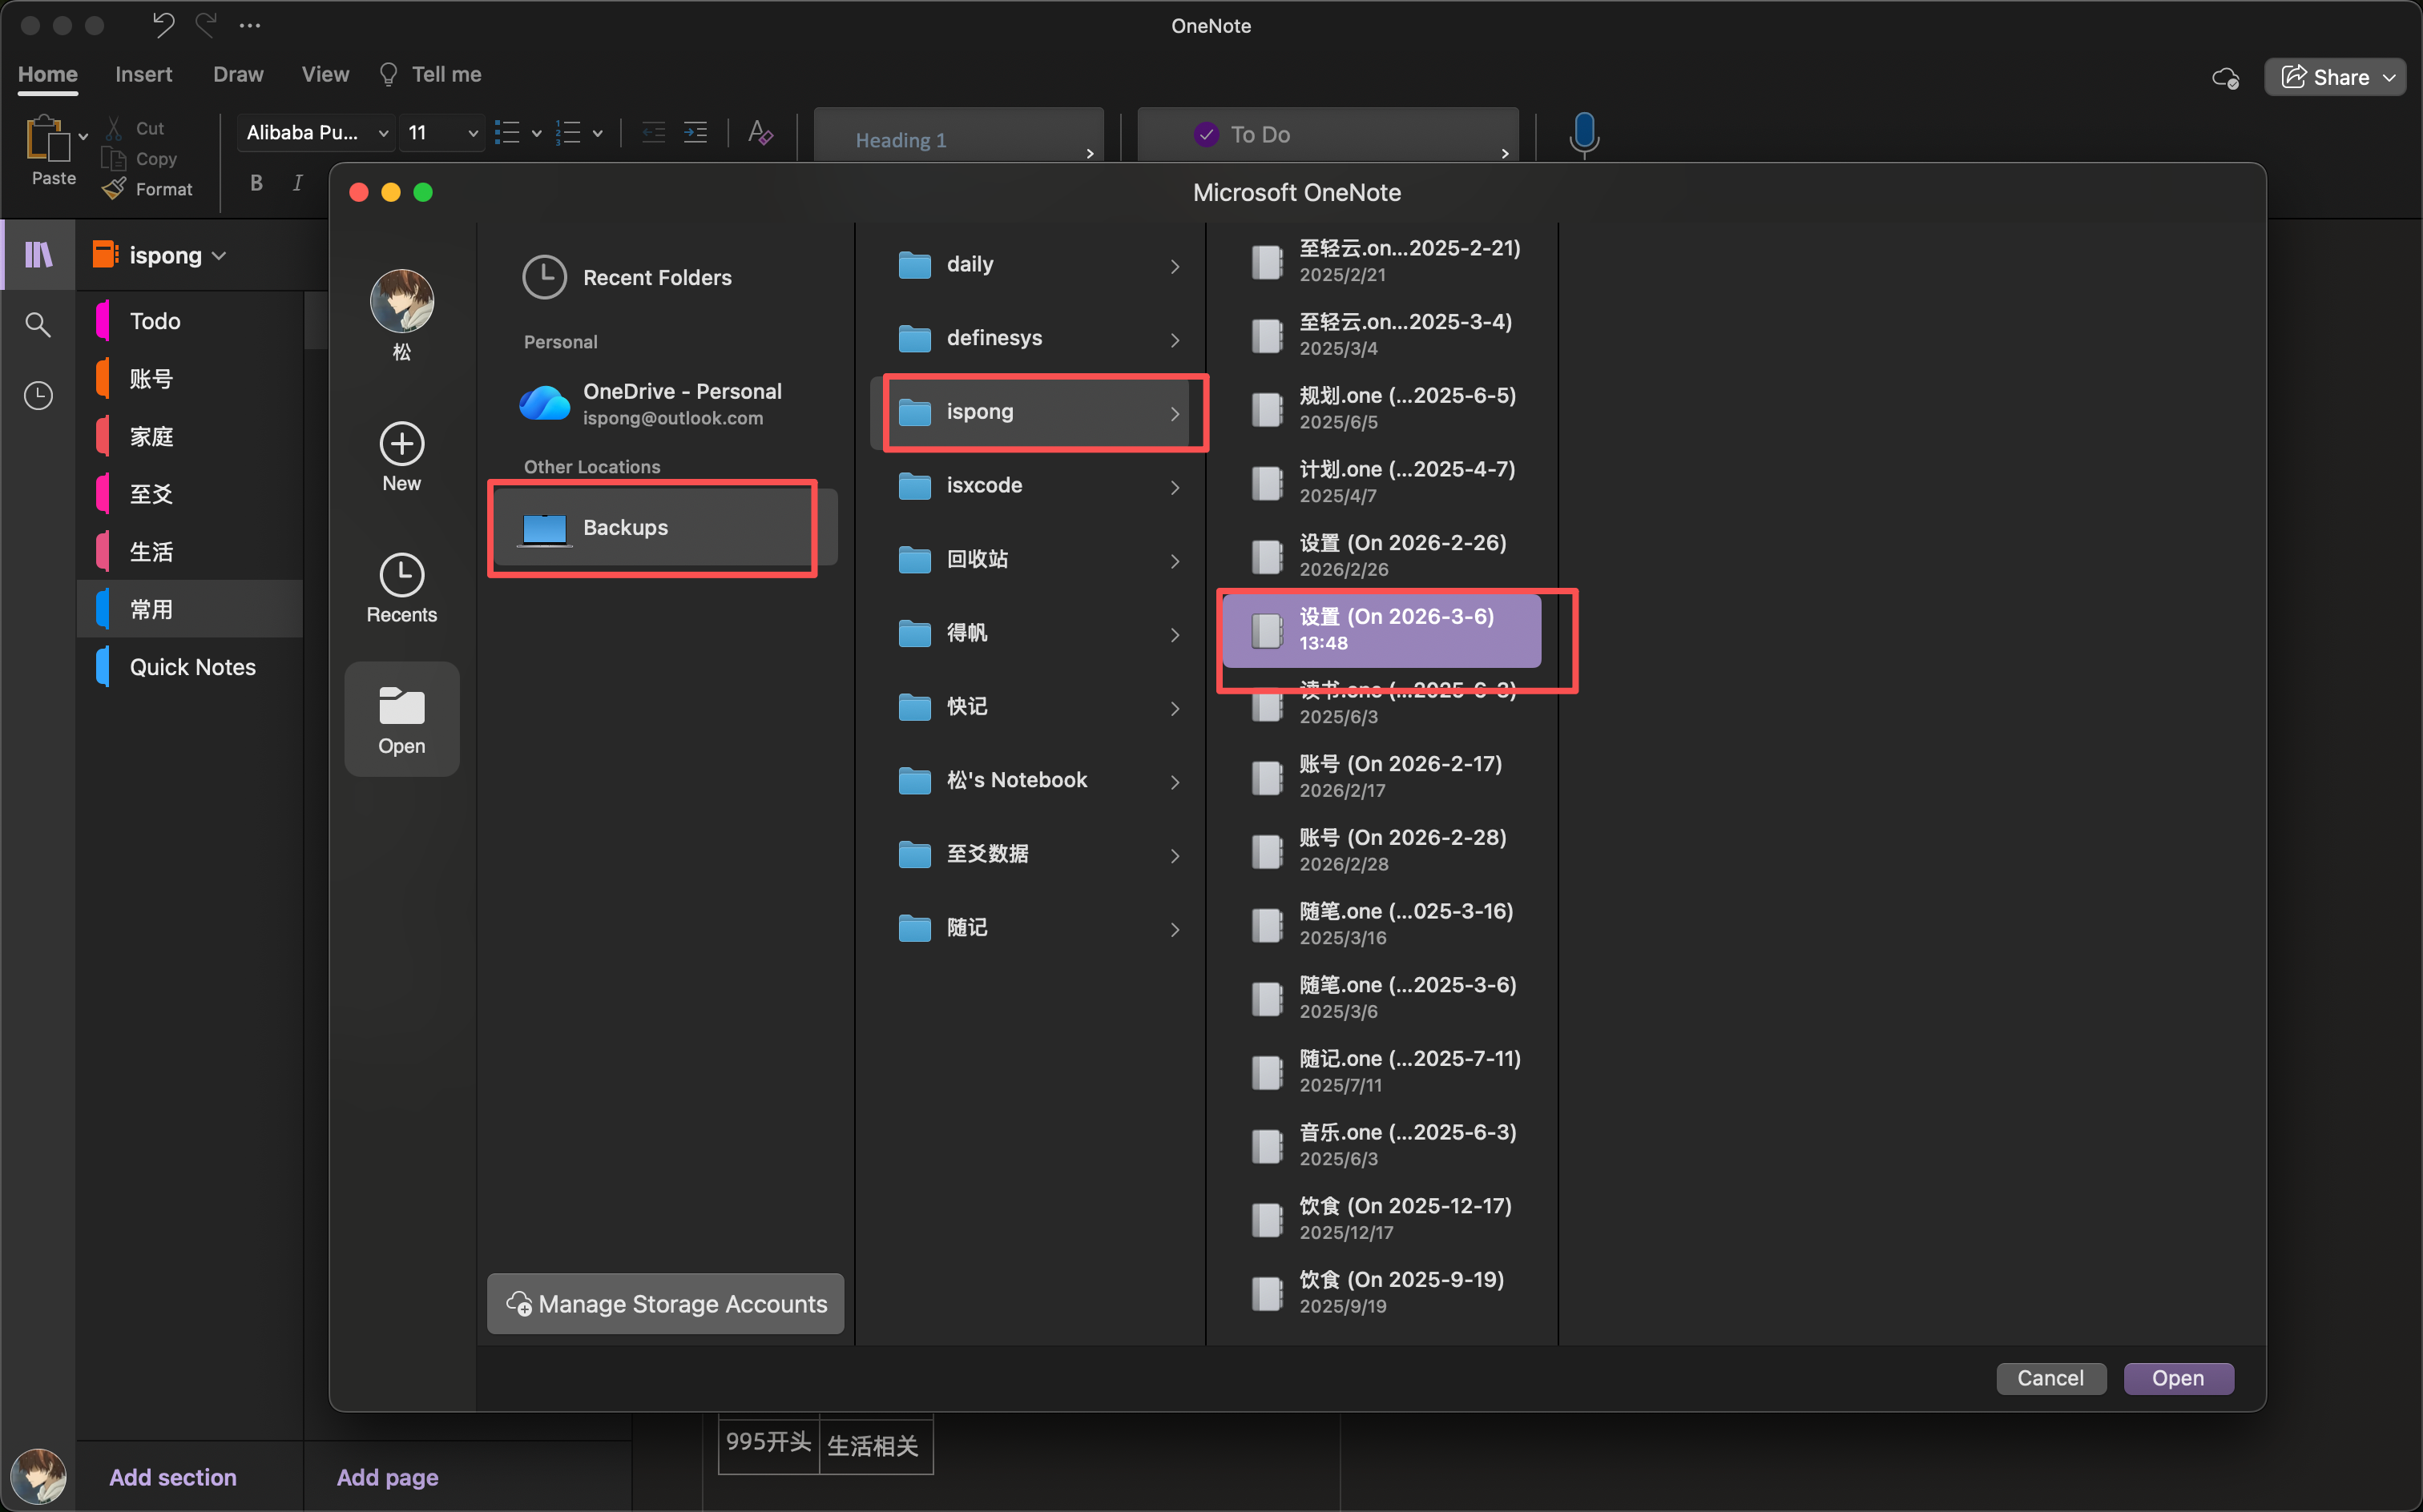Expand the ispong notebook dropdown
2423x1512 pixels.
click(x=219, y=256)
